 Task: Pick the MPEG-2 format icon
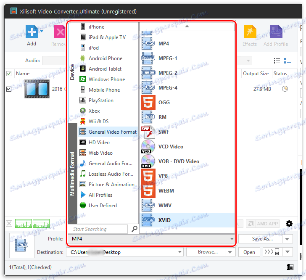[148, 73]
